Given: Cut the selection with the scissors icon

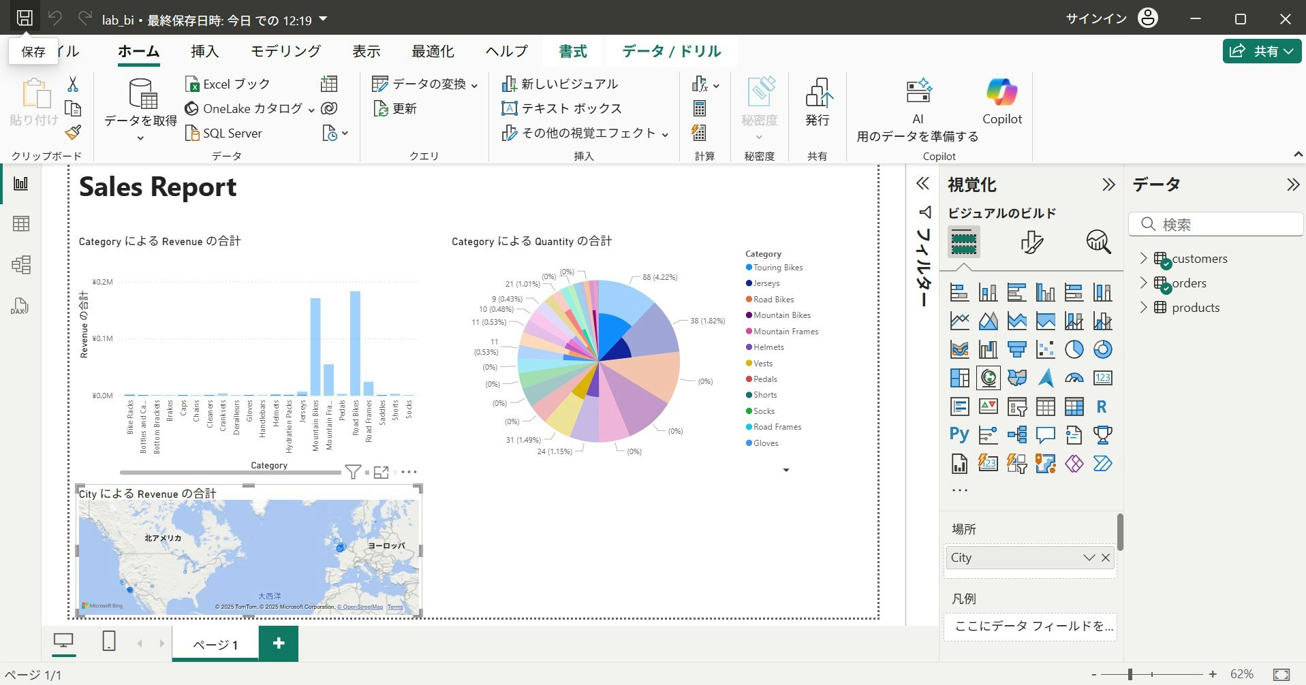Looking at the screenshot, I should click(x=73, y=84).
